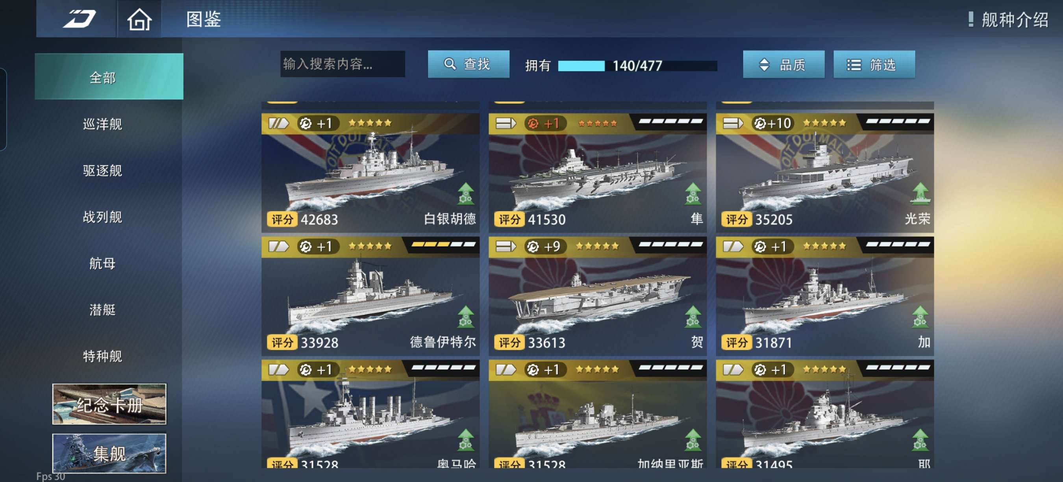Select the 全部 category tab

pyautogui.click(x=109, y=77)
